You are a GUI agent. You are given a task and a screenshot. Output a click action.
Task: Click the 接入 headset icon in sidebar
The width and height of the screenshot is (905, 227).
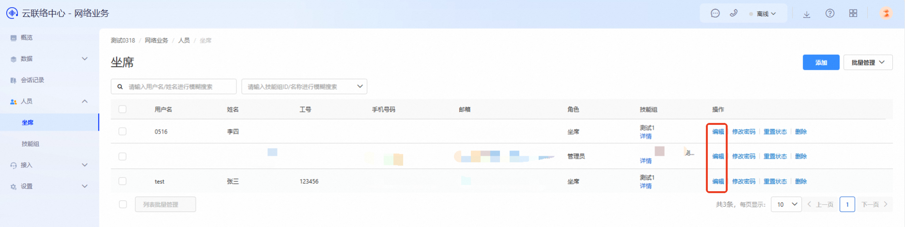pyautogui.click(x=14, y=166)
